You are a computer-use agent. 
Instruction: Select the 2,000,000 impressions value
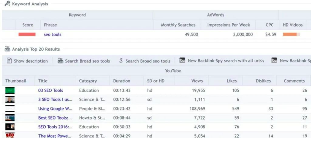pos(243,34)
